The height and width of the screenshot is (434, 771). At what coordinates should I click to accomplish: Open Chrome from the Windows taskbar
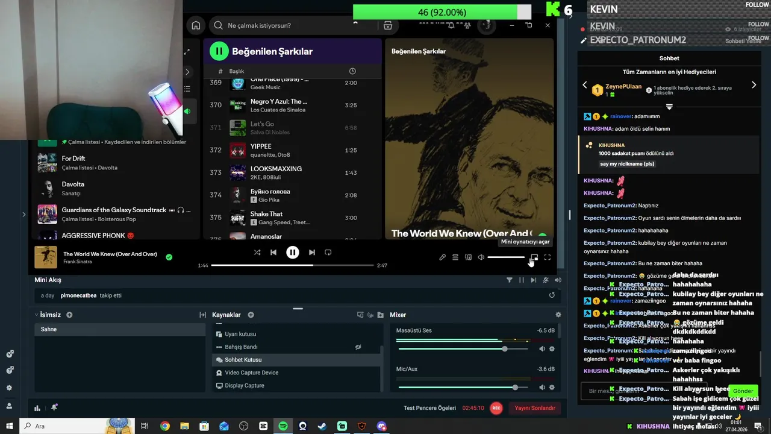tap(164, 426)
